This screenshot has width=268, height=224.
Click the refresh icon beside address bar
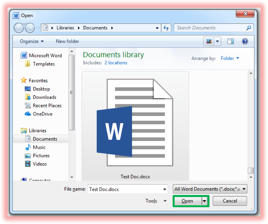click(166, 28)
